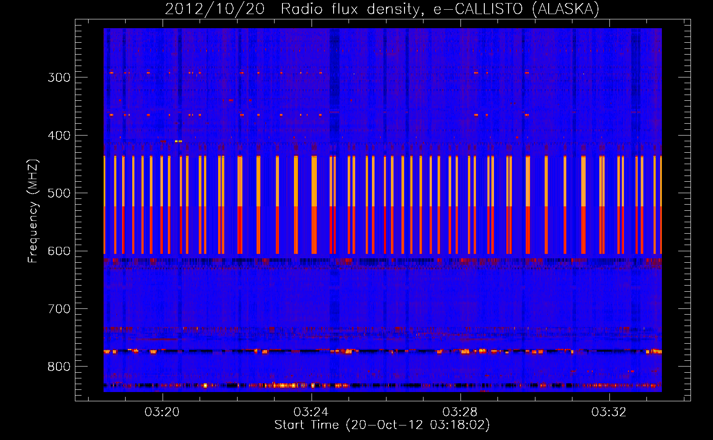Click the 'Frequency (MHZ)' axis title
The image size is (713, 440).
tap(33, 211)
